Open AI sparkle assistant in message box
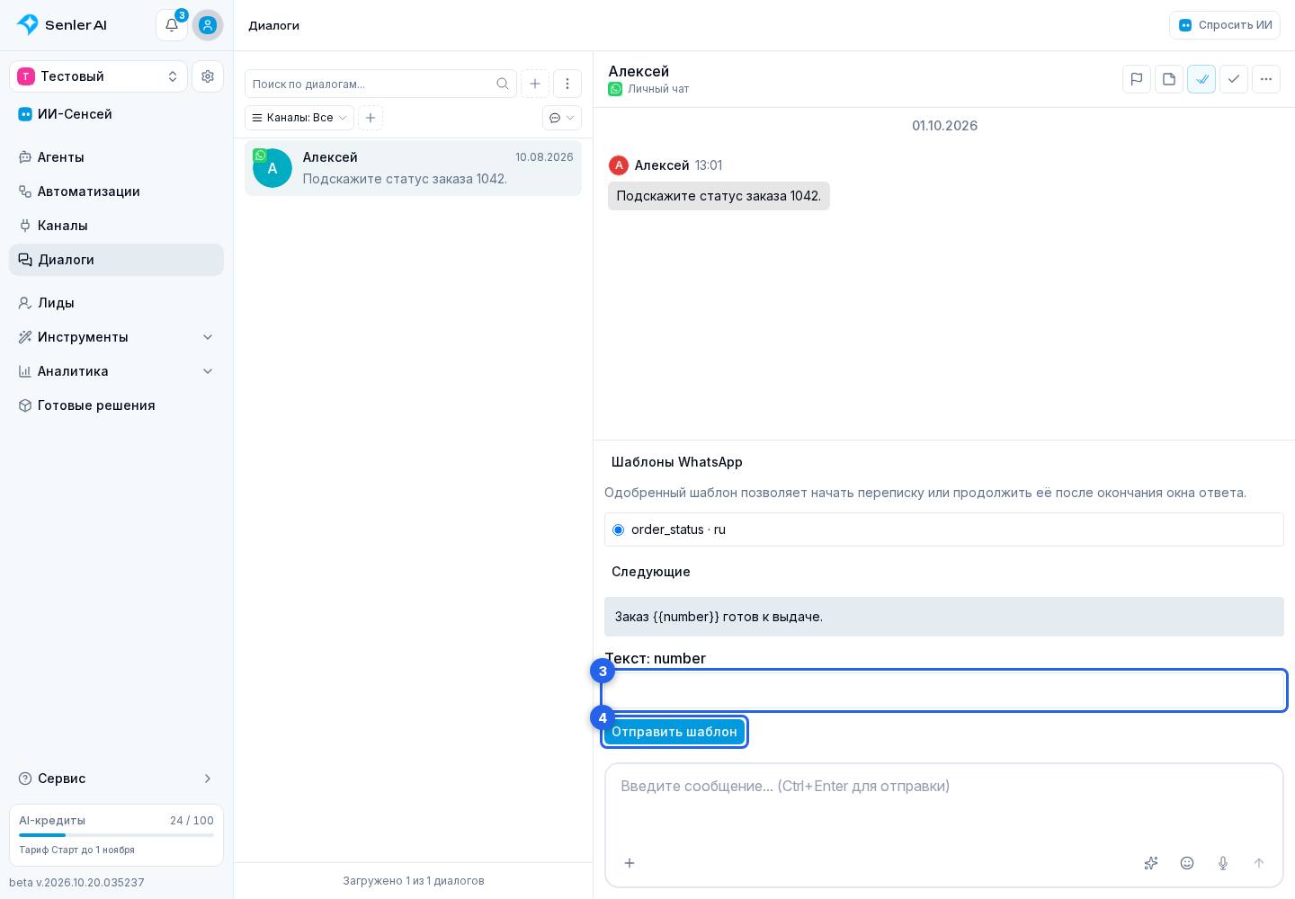The width and height of the screenshot is (1295, 899). click(x=1151, y=863)
